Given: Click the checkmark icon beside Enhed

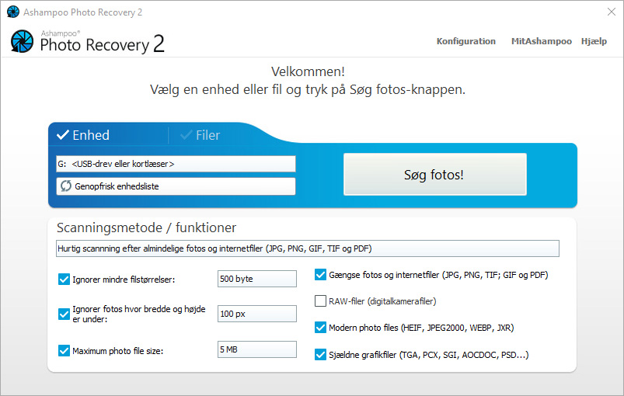Looking at the screenshot, I should [62, 135].
